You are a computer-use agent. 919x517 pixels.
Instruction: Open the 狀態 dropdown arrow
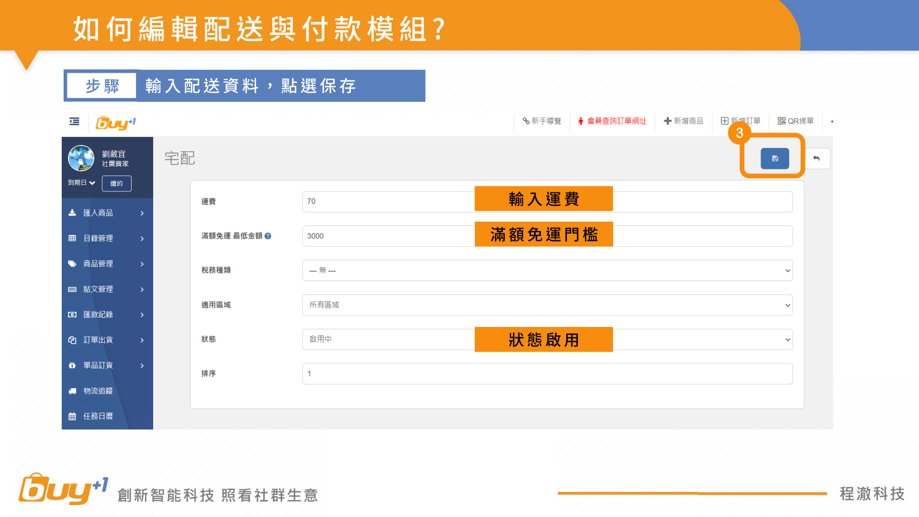coord(787,339)
